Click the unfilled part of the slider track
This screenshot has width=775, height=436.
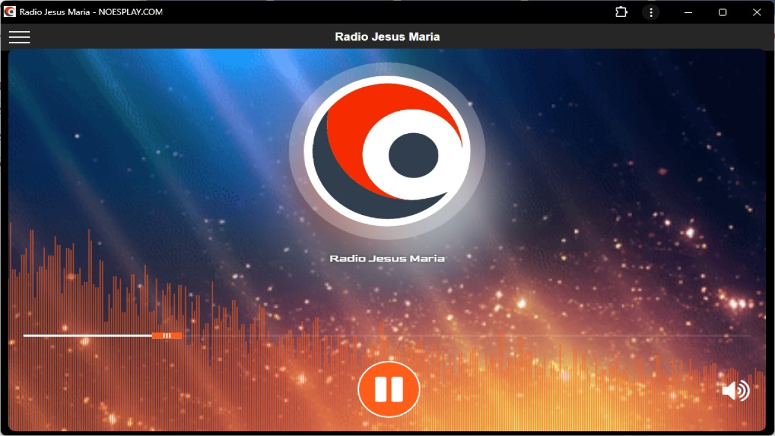pos(466,335)
